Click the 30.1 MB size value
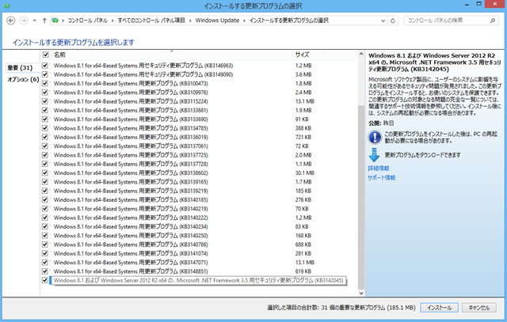The width and height of the screenshot is (507, 322). tap(304, 172)
